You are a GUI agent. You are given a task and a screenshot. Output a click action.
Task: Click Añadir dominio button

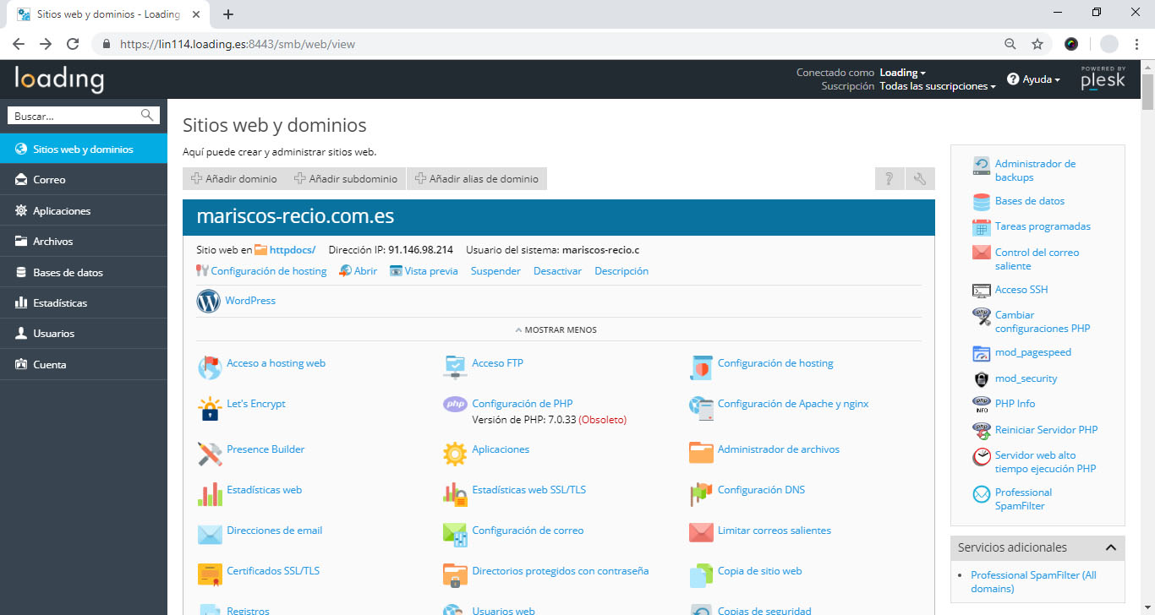[x=234, y=178]
